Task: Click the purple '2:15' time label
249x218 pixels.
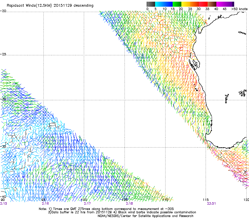Action: pos(3,204)
